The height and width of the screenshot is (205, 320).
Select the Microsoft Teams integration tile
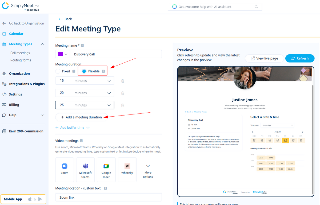point(85,170)
